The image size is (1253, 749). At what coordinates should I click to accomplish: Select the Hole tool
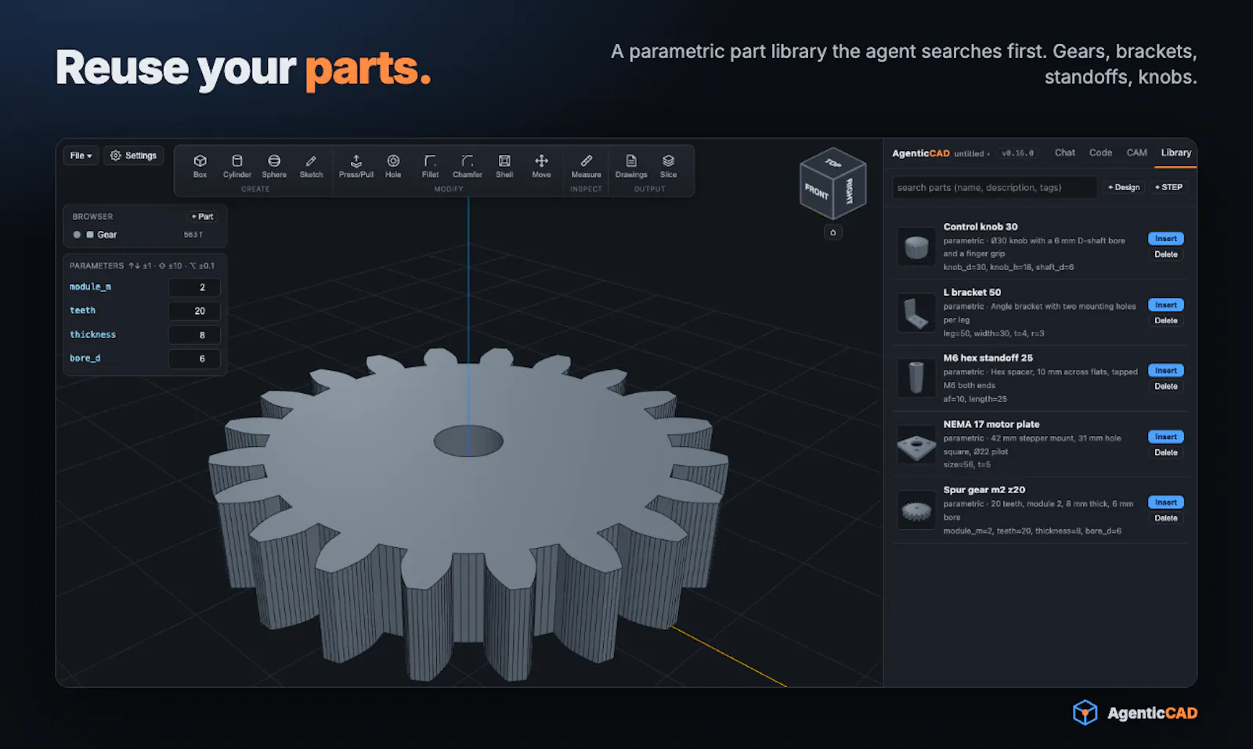coord(393,166)
